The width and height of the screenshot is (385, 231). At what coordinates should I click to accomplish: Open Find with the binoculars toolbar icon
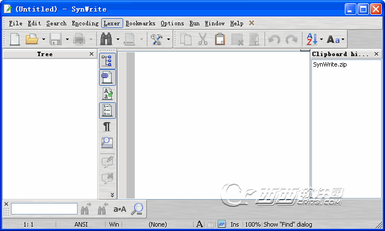tap(106, 39)
